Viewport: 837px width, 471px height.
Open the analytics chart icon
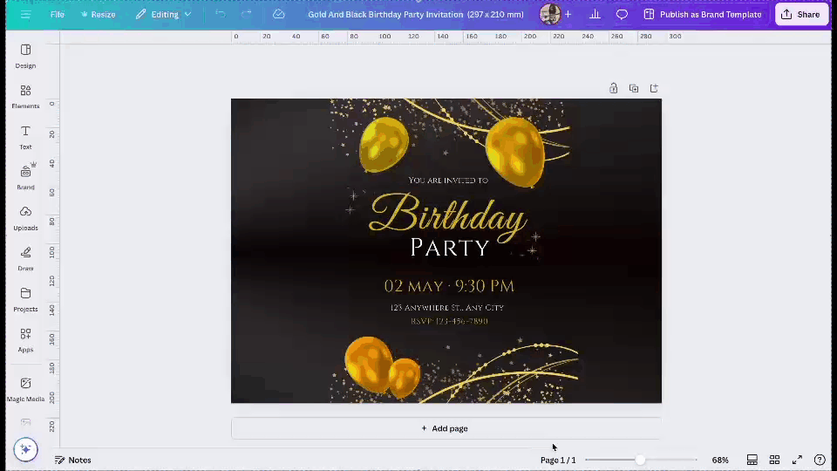[595, 15]
